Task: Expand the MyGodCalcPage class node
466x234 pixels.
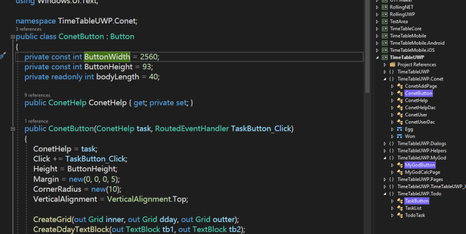Action: (392, 172)
